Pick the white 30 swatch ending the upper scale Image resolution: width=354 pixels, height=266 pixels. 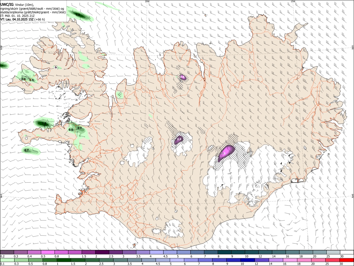click(x=347, y=252)
